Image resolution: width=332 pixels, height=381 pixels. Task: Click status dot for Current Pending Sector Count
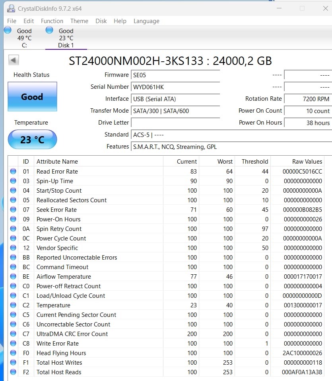point(13,315)
